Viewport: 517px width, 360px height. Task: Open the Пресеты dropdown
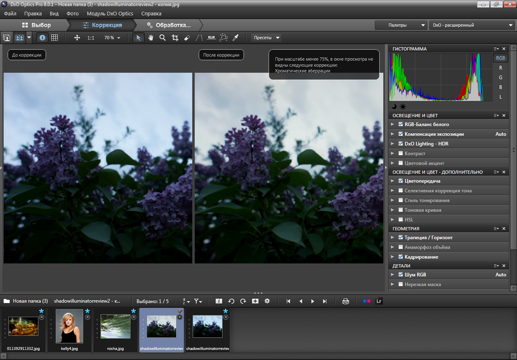pos(266,38)
